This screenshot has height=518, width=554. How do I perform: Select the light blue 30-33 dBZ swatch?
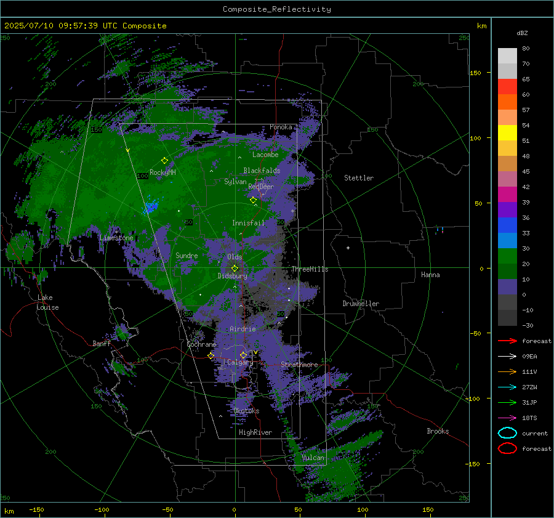pyautogui.click(x=507, y=240)
